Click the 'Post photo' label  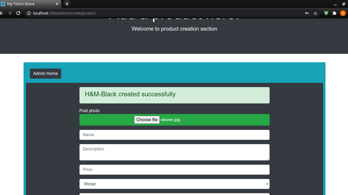pos(90,111)
